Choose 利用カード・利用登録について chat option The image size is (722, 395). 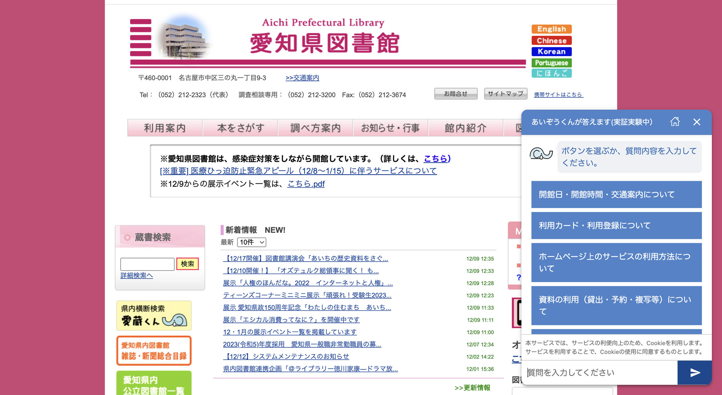click(617, 226)
